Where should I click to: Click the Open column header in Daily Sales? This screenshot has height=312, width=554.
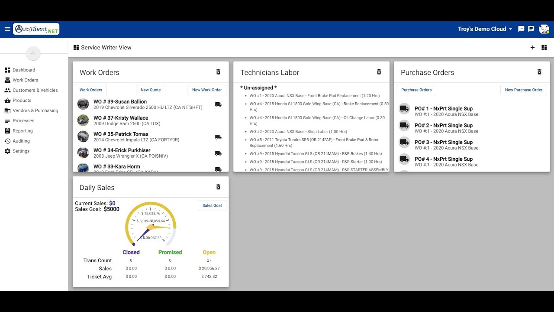[209, 252]
